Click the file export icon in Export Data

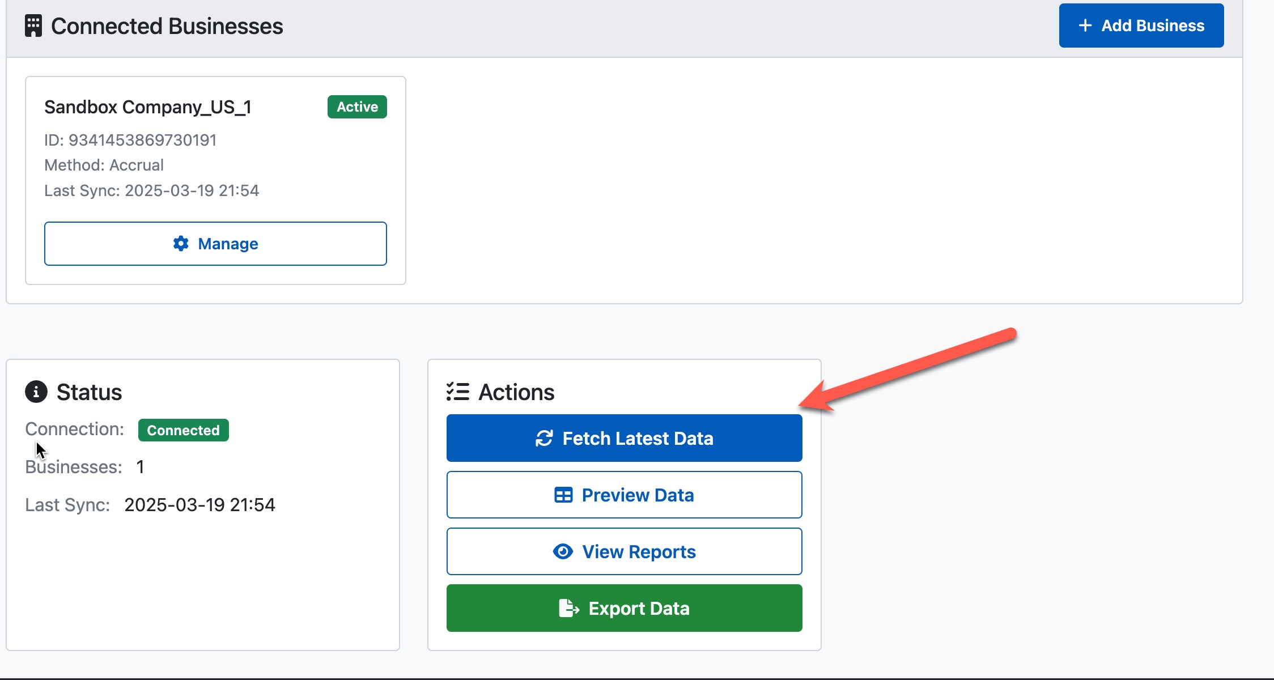[569, 608]
